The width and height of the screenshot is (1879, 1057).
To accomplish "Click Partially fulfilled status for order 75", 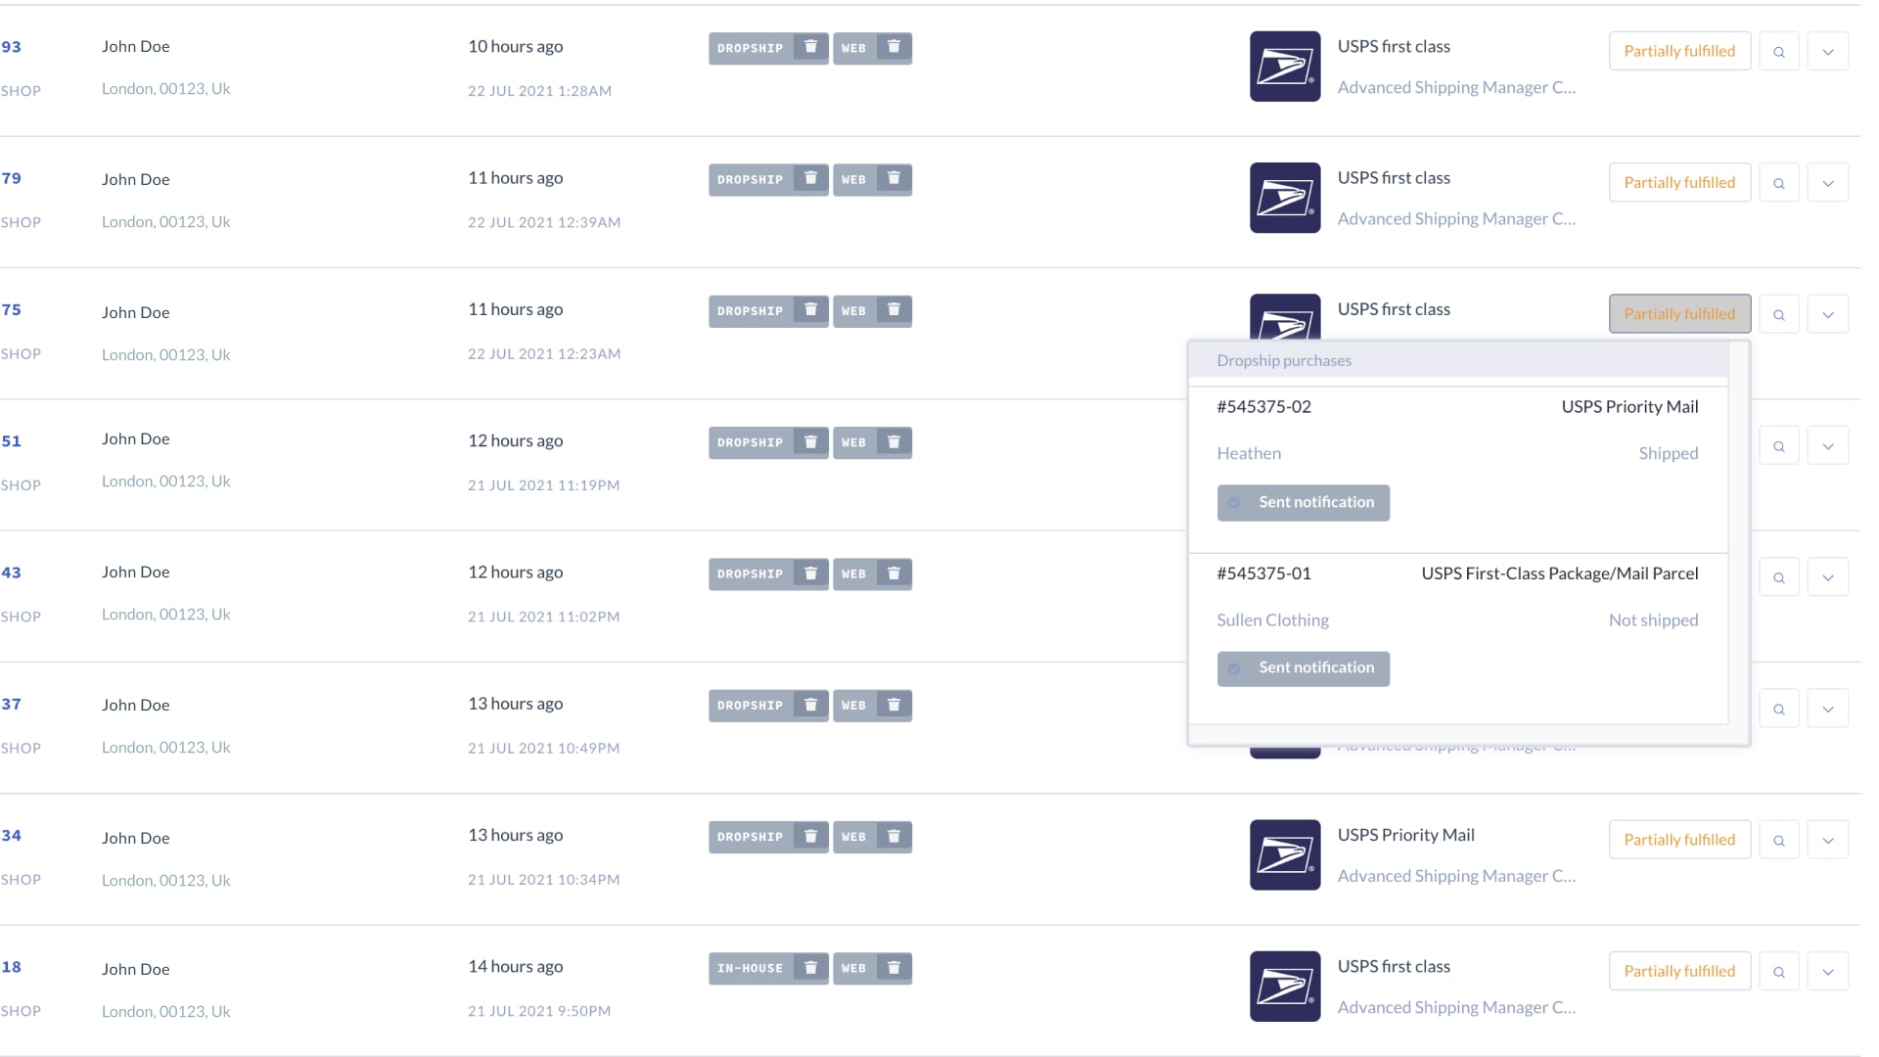I will point(1679,313).
